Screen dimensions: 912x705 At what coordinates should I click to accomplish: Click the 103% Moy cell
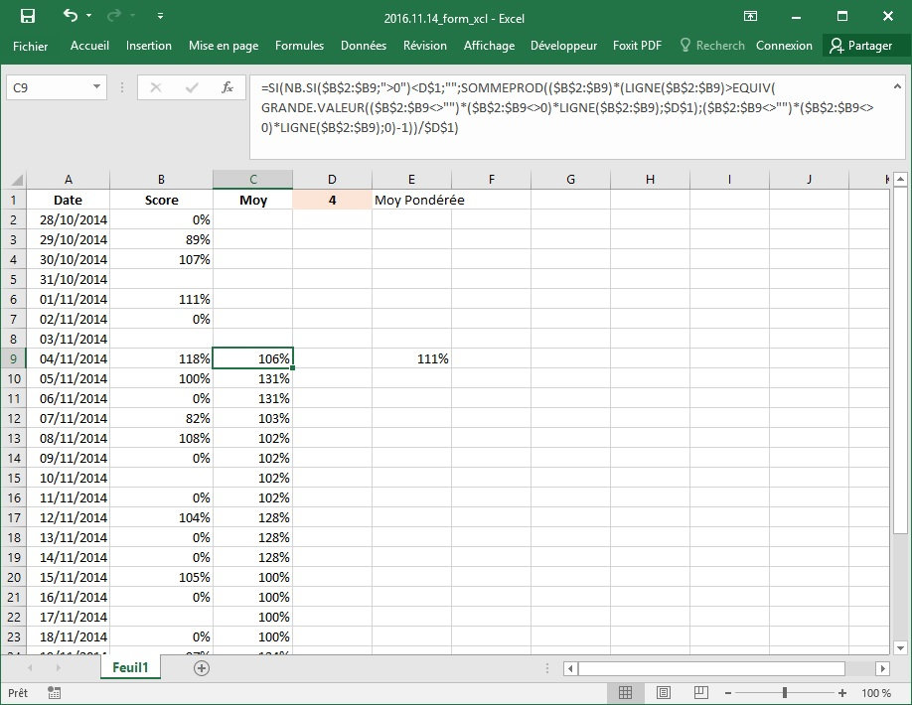[x=253, y=418]
